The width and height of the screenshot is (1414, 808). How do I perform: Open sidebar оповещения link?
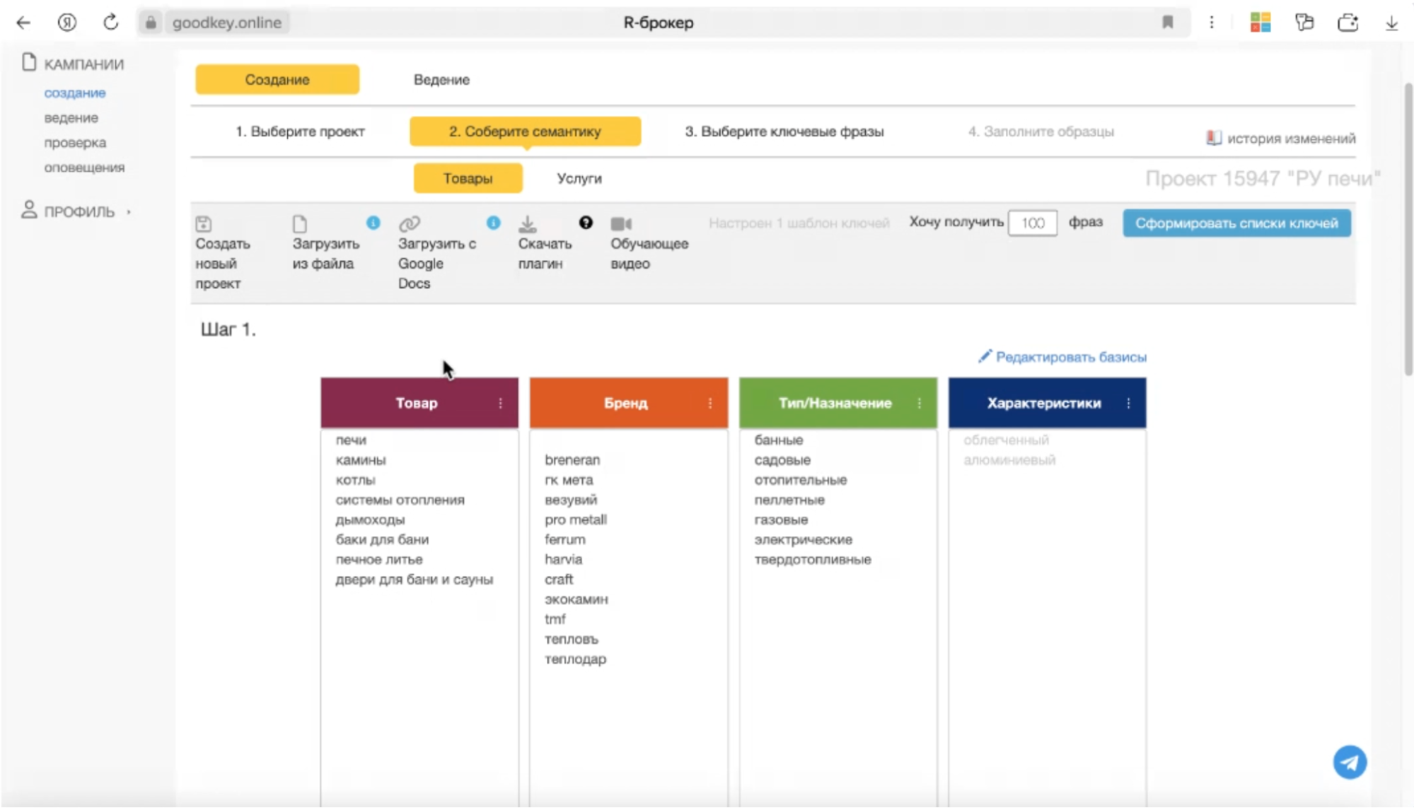(x=84, y=168)
